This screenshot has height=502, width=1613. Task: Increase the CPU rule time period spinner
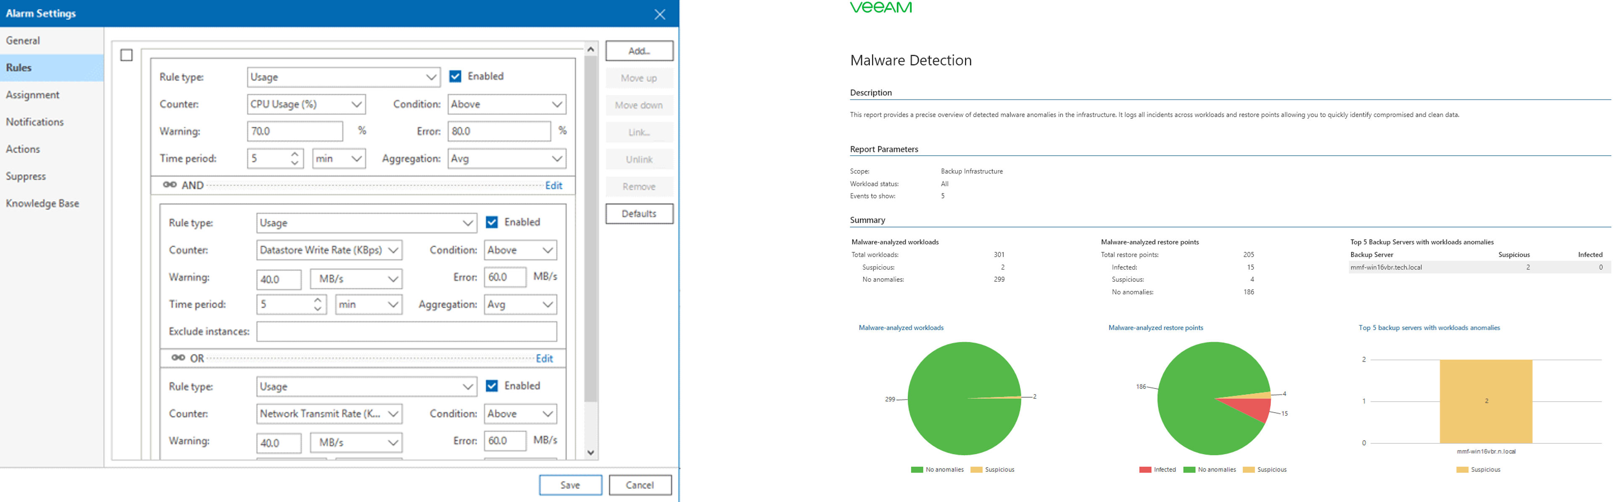pos(294,154)
